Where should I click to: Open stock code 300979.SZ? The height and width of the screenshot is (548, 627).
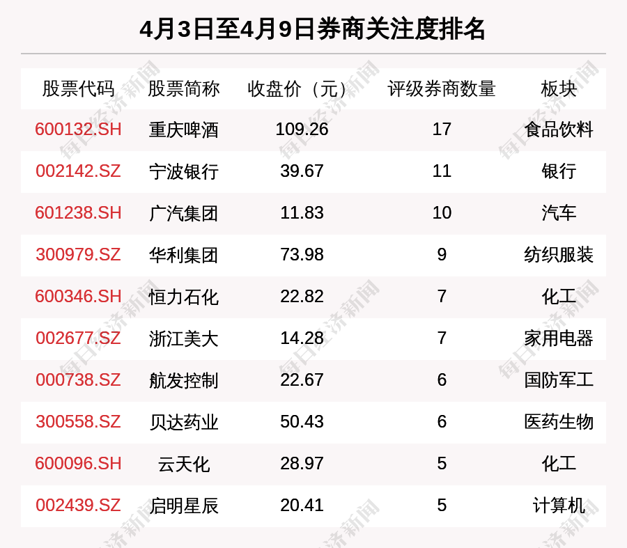[x=78, y=255]
